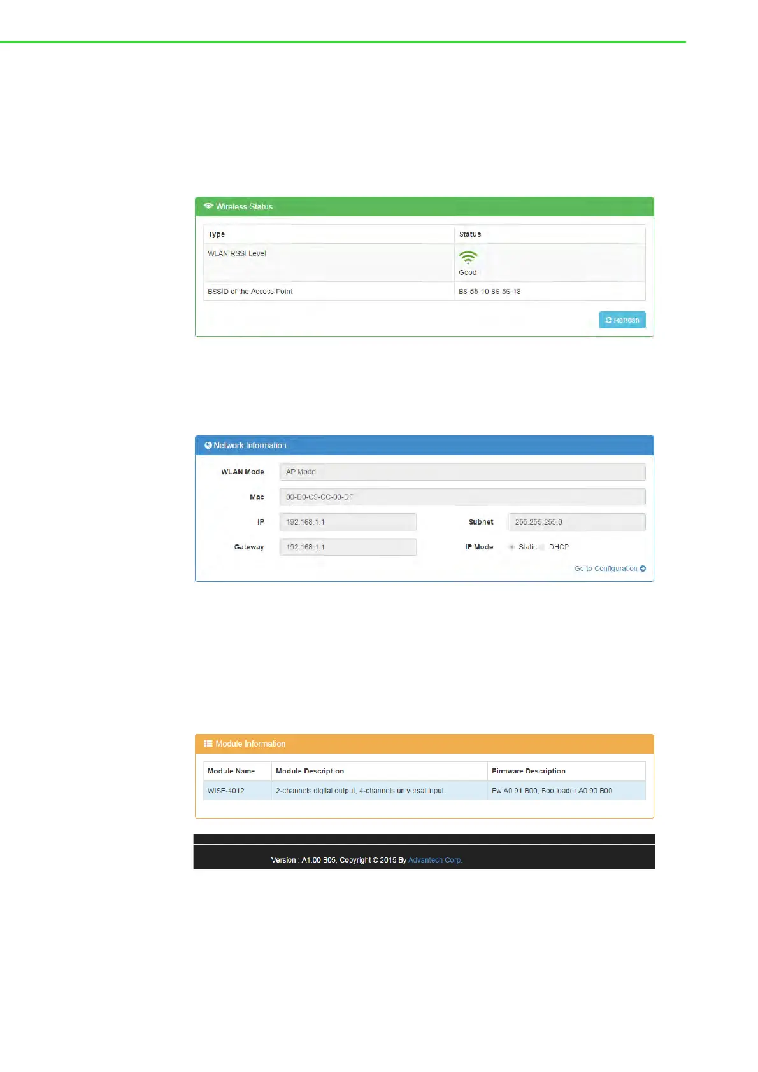Viewport: 758px width, 1072px height.
Task: Click the Module Information list icon
Action: 208,744
